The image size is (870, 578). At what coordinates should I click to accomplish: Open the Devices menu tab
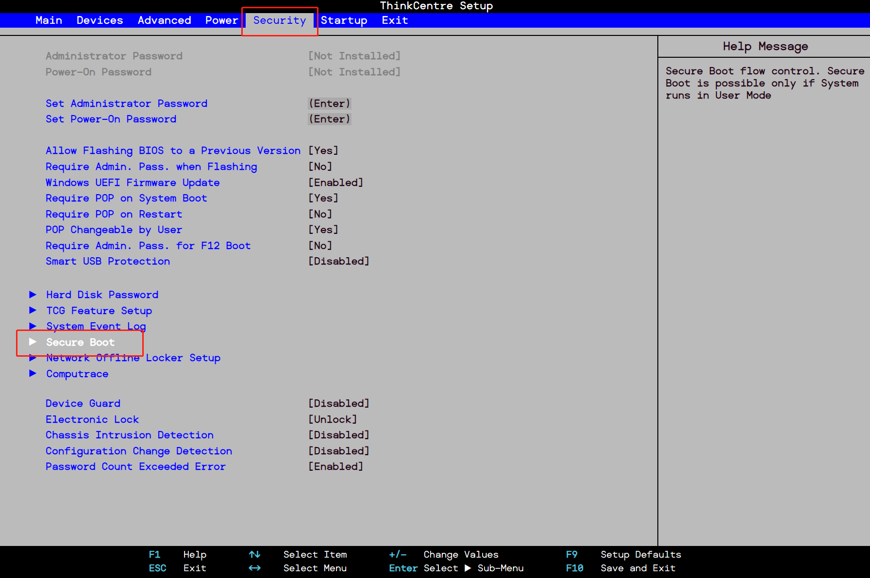click(x=100, y=20)
